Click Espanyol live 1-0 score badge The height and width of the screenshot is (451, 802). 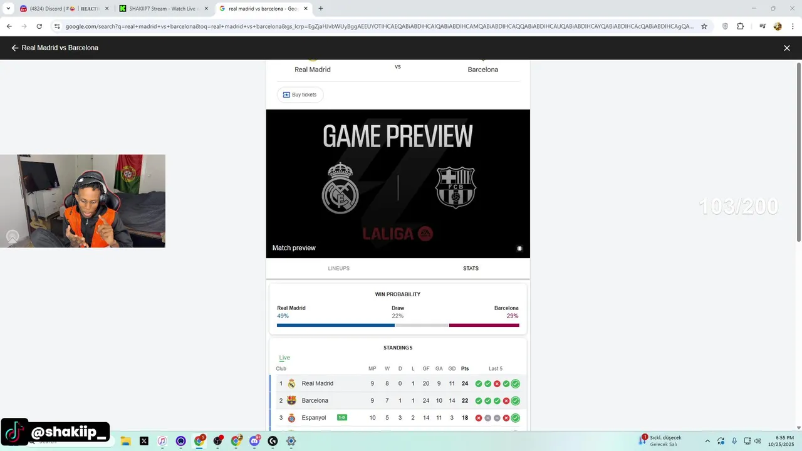point(342,418)
